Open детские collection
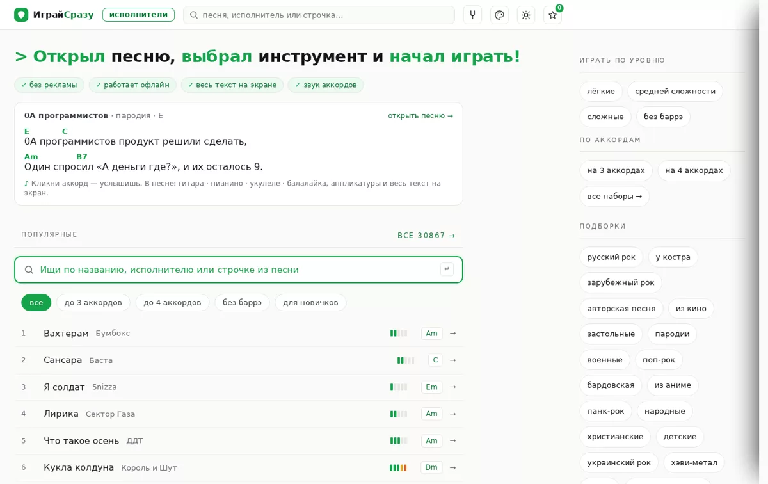768x484 pixels. 680,437
